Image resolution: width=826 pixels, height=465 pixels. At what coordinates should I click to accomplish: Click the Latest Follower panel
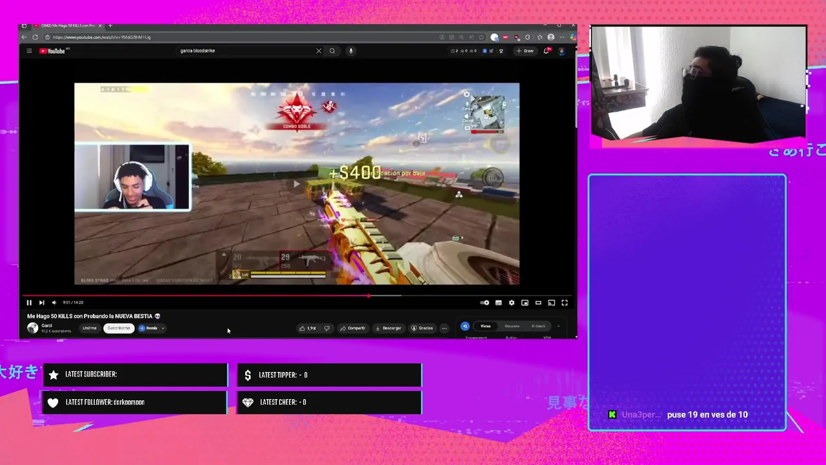[x=135, y=402]
